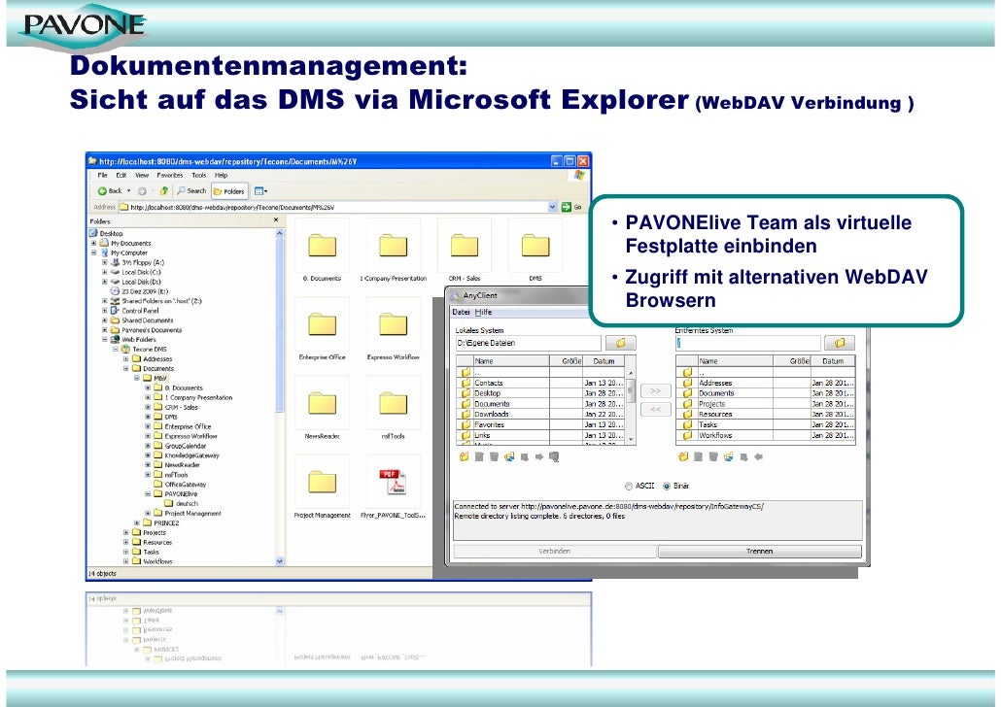This screenshot has width=1001, height=707.
Task: Open the Views dropdown in Explorer toolbar
Action: (260, 190)
